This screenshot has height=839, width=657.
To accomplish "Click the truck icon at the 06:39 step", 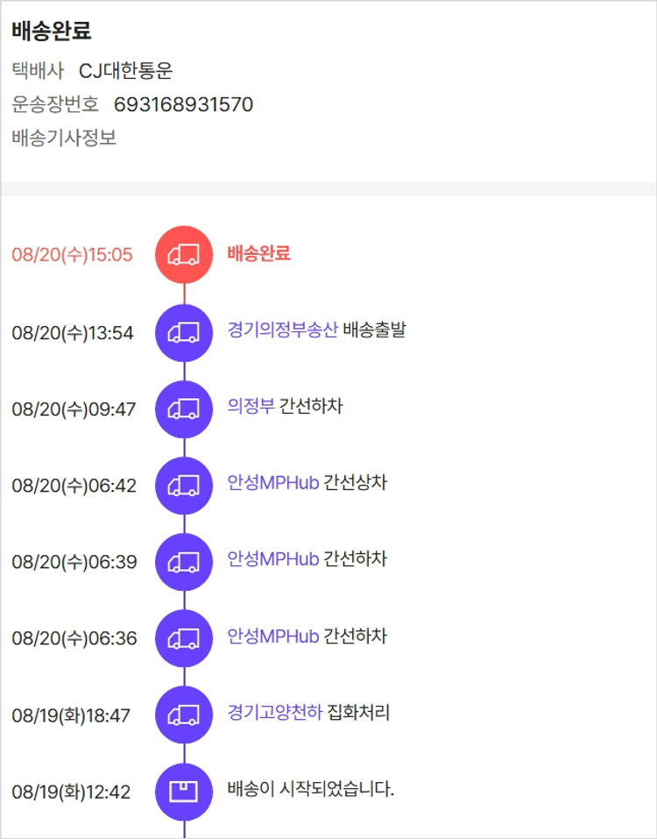I will pos(184,561).
